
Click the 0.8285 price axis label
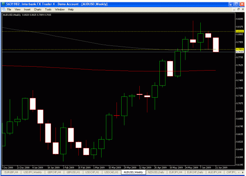[240, 19]
